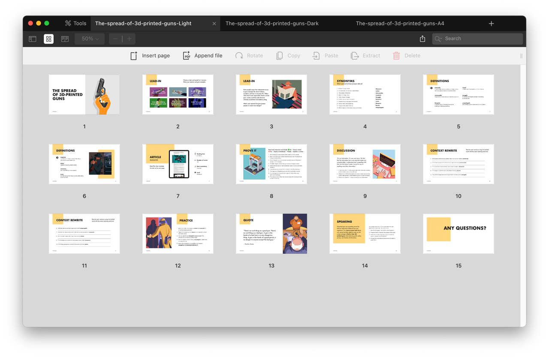549x357 pixels.
Task: Click Append file button
Action: point(202,56)
